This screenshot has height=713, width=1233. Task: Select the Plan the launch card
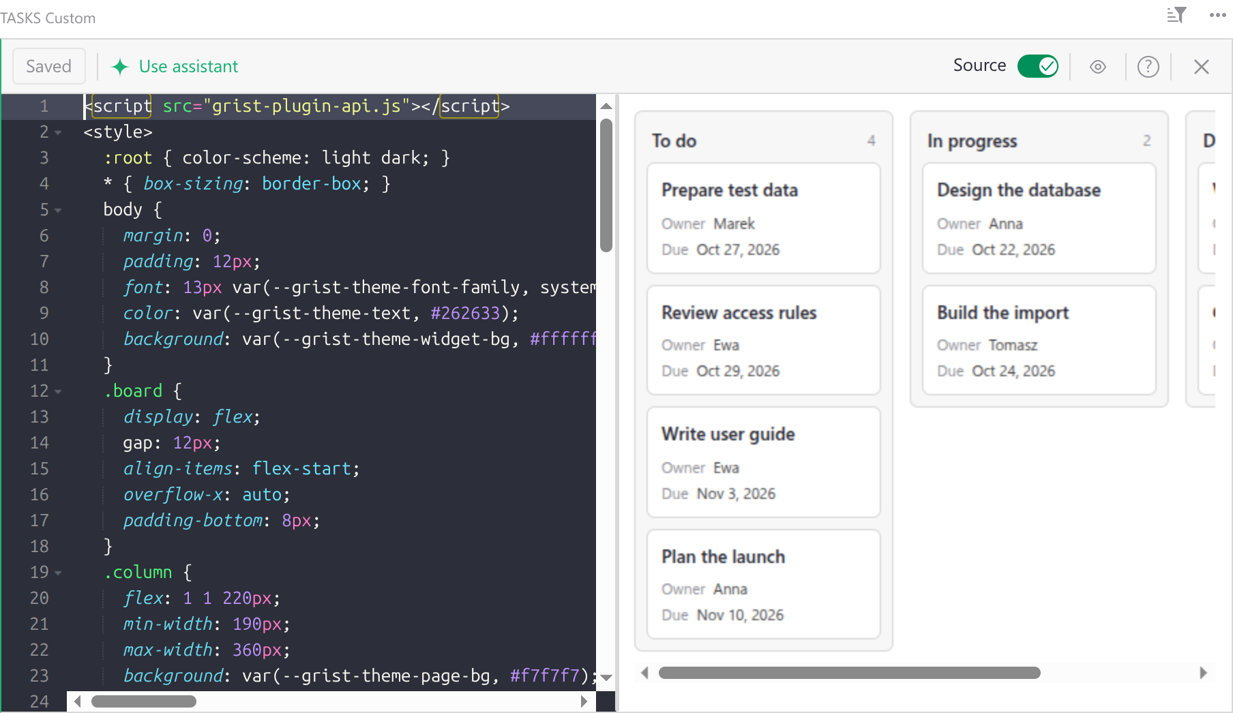point(763,584)
